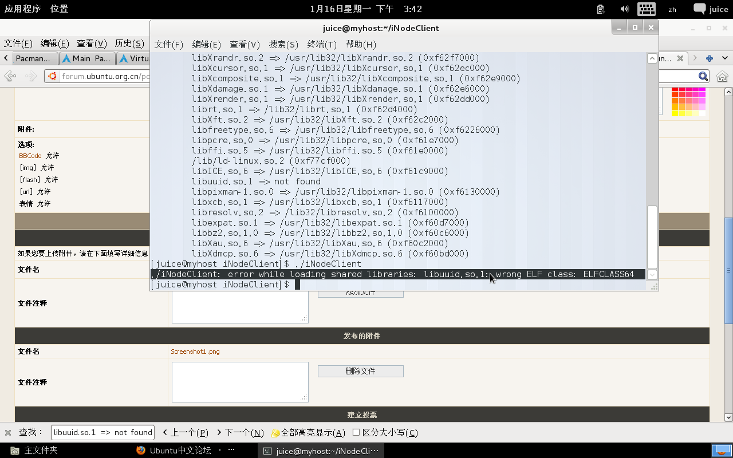Open Firefox 编辑(E) menu

click(x=55, y=44)
